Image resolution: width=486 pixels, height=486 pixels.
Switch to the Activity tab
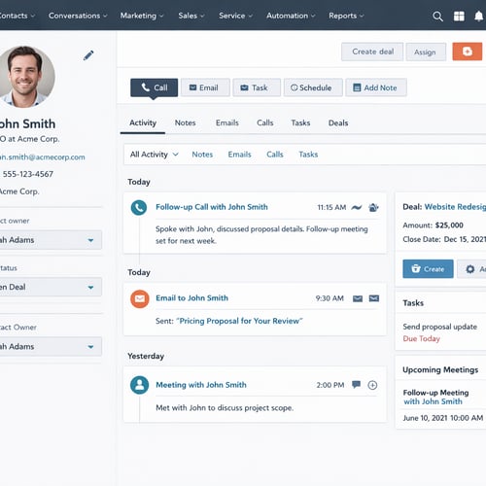coord(143,123)
